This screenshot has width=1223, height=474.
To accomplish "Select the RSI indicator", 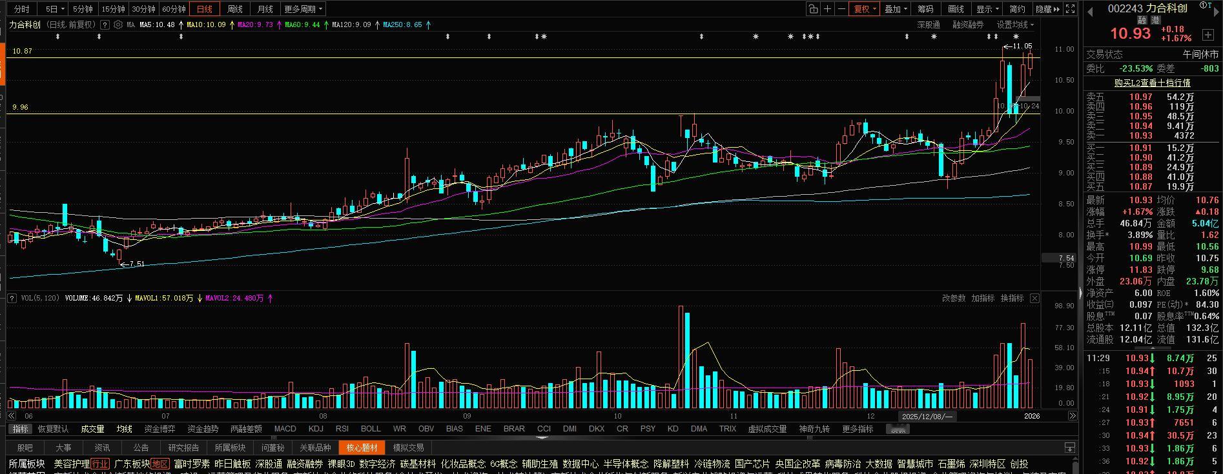I will click(342, 429).
